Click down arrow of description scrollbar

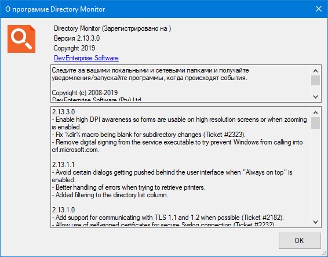(315, 96)
